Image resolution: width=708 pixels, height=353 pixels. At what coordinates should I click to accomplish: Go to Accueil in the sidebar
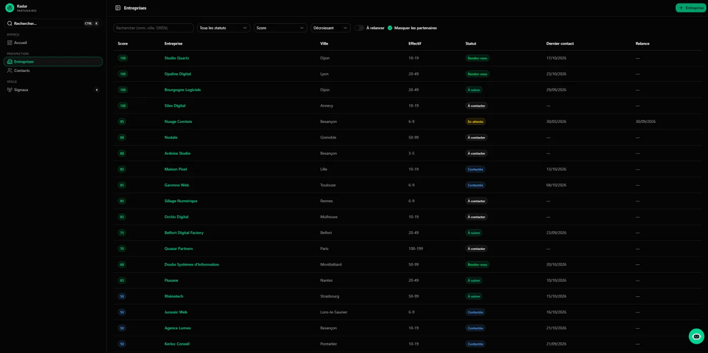click(x=53, y=42)
